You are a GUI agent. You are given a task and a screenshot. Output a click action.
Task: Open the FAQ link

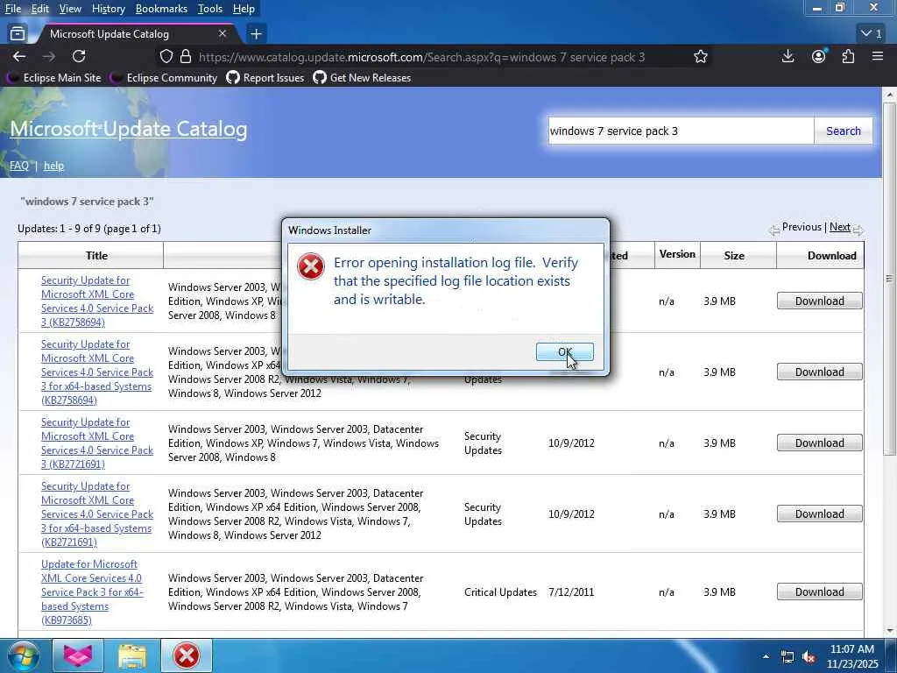pos(19,166)
